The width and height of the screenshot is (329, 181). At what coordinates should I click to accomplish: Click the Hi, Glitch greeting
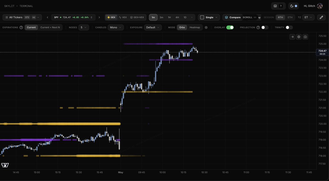tap(310, 6)
